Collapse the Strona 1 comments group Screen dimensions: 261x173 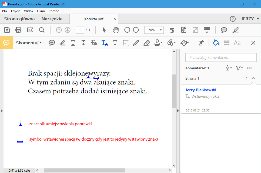tap(253, 78)
